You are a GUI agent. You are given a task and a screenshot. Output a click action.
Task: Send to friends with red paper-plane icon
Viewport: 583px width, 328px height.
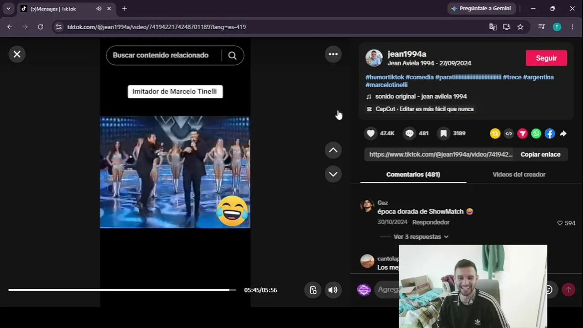click(522, 133)
